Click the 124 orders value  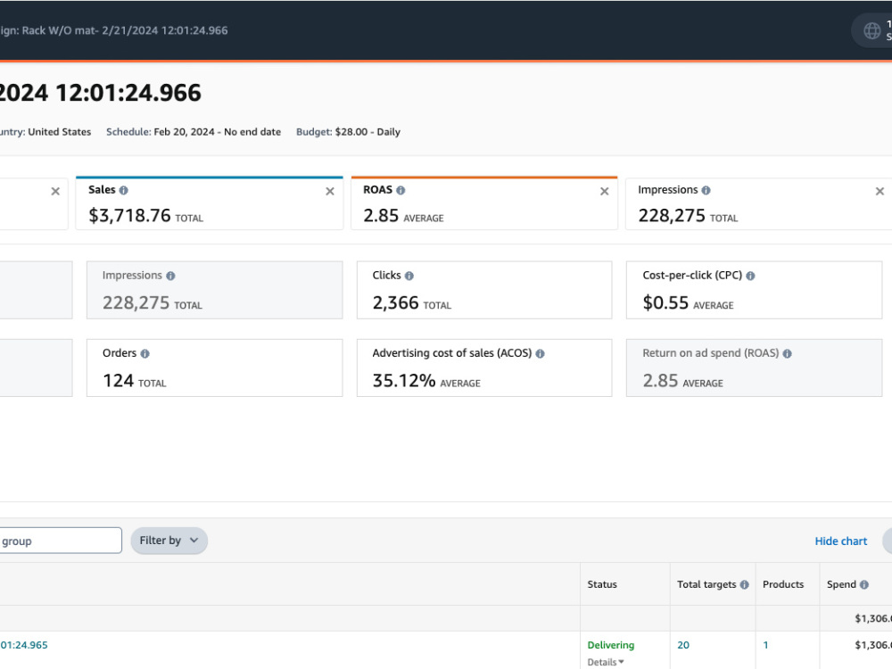pyautogui.click(x=118, y=381)
